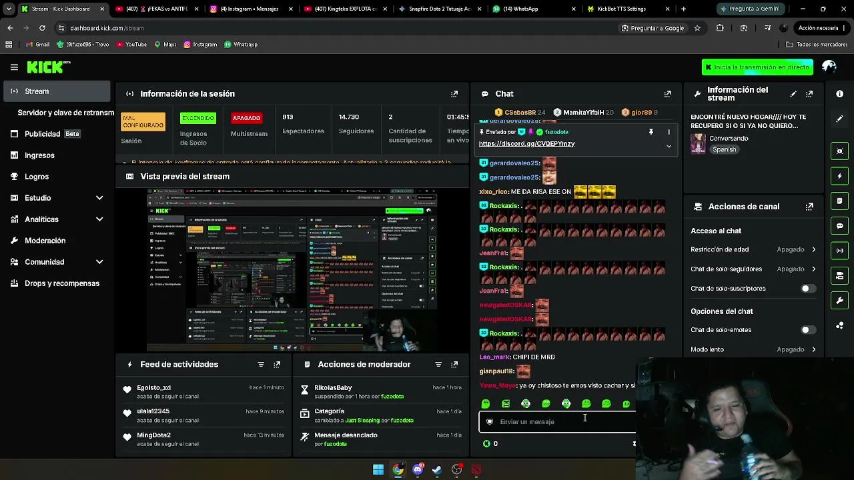Click the Enviar un mensaje chat input

pos(557,422)
